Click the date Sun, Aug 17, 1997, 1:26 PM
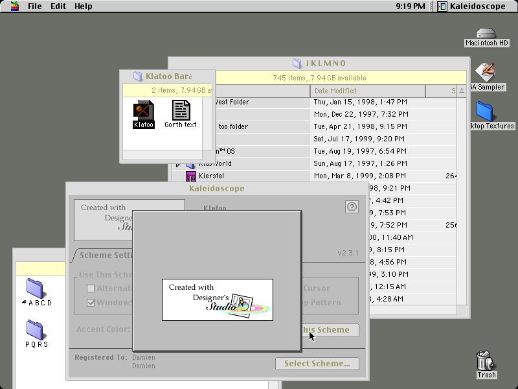Image resolution: width=518 pixels, height=389 pixels. [x=361, y=163]
